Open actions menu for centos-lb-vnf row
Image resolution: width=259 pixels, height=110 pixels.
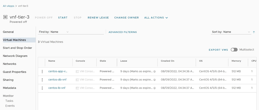coord(42,88)
